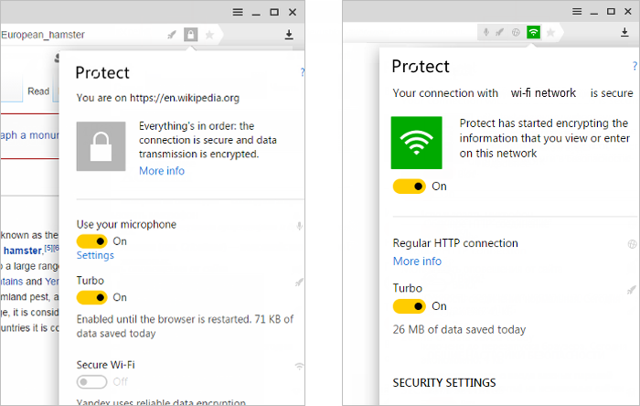Open Settings link under microphone toggle
Image resolution: width=640 pixels, height=406 pixels.
(95, 255)
